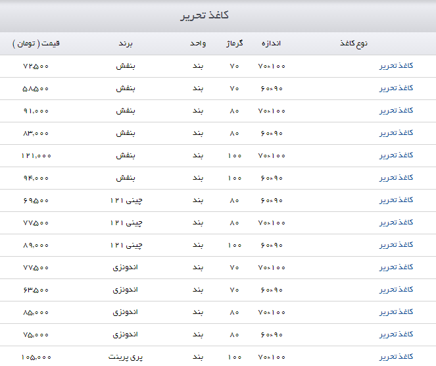This screenshot has height=366, width=436.
Task: Open the کاغذ تحریر link priced 72,500
Action: click(397, 66)
